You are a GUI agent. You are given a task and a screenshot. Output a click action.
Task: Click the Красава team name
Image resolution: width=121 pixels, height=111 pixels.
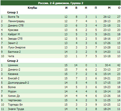tap(13, 30)
